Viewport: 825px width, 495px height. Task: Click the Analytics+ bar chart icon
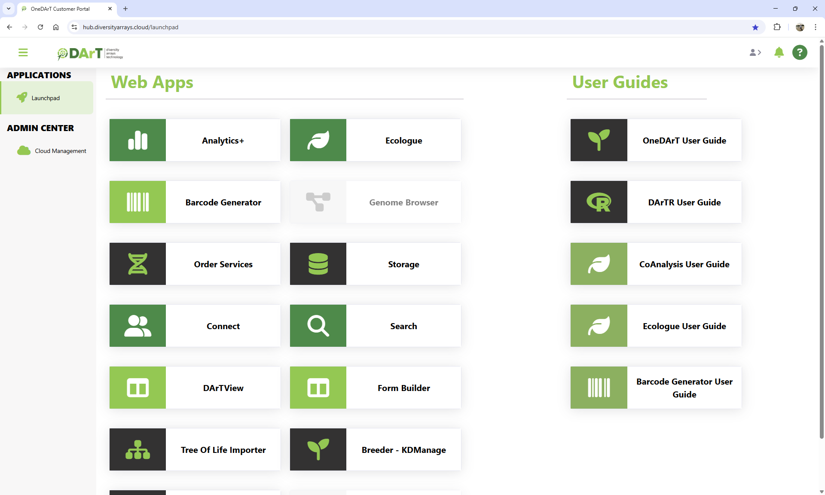point(137,140)
